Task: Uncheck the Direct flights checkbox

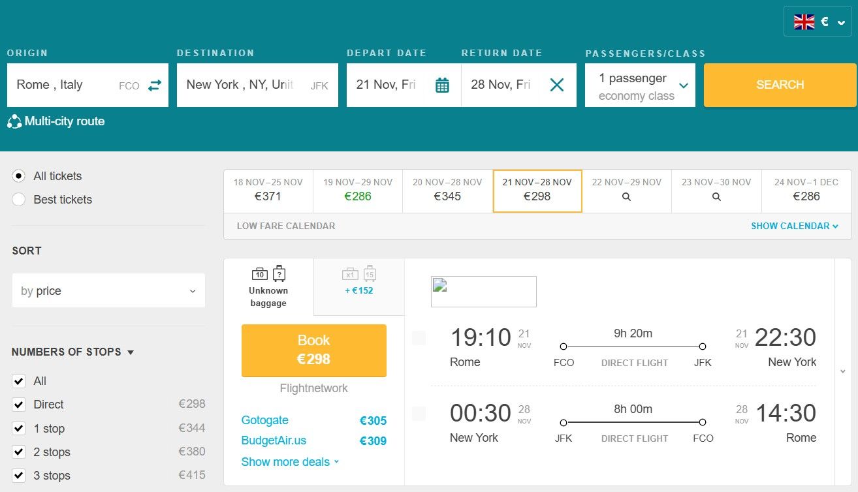Action: (x=19, y=405)
